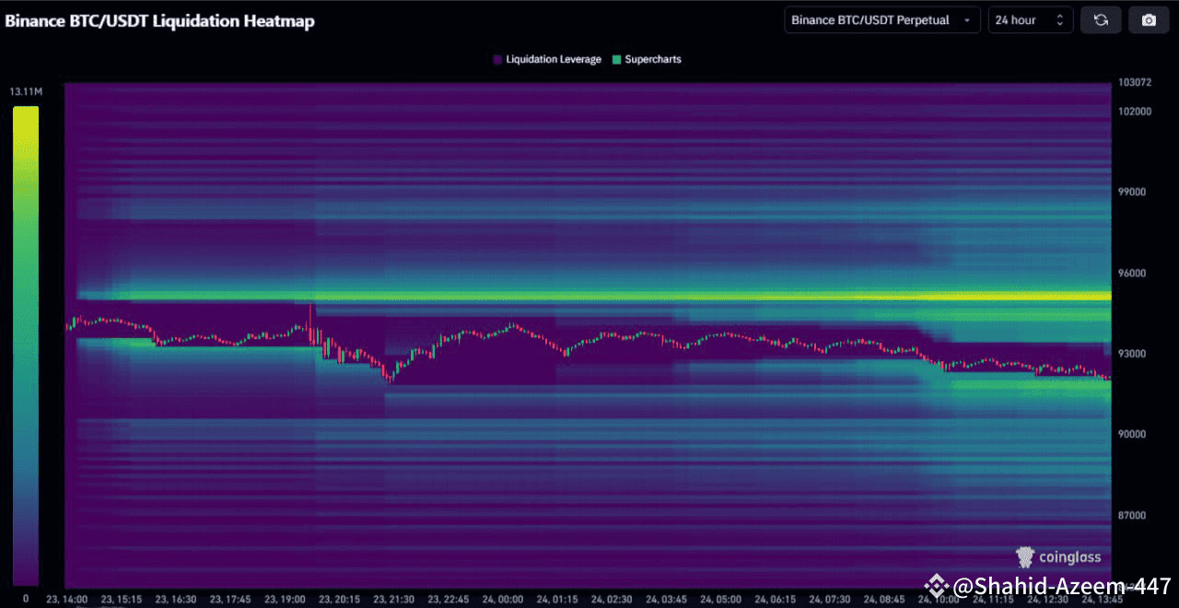The height and width of the screenshot is (608, 1179).
Task: Click the liquidation color scale bar
Action: tap(26, 345)
